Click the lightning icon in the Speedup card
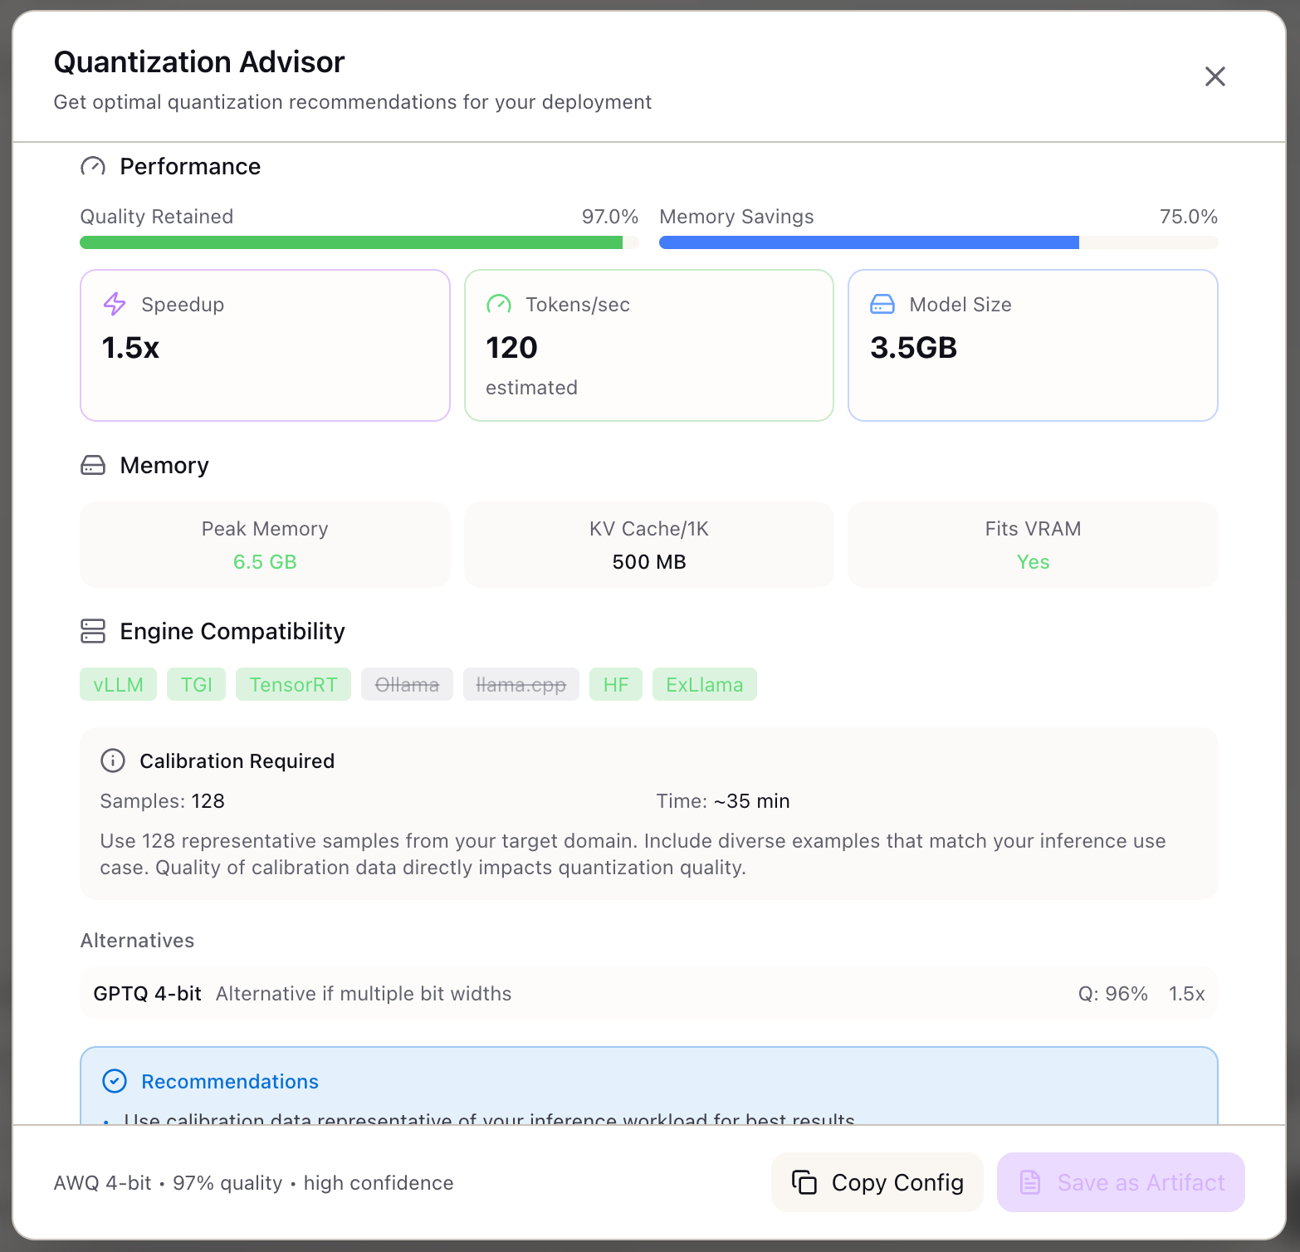Screen dimensions: 1300x1252 coord(114,304)
